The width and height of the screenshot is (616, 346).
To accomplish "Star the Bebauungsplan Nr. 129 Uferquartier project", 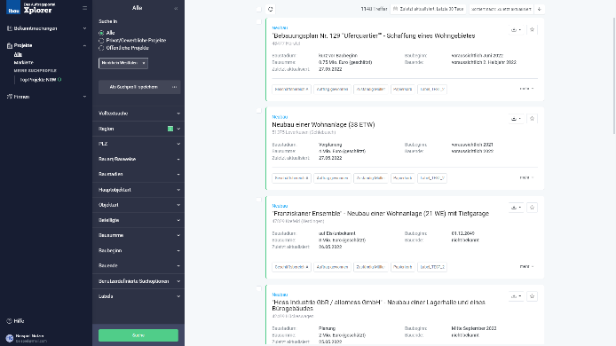I will 532,29.
